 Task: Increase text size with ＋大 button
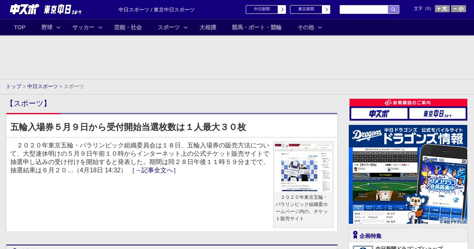(x=442, y=9)
